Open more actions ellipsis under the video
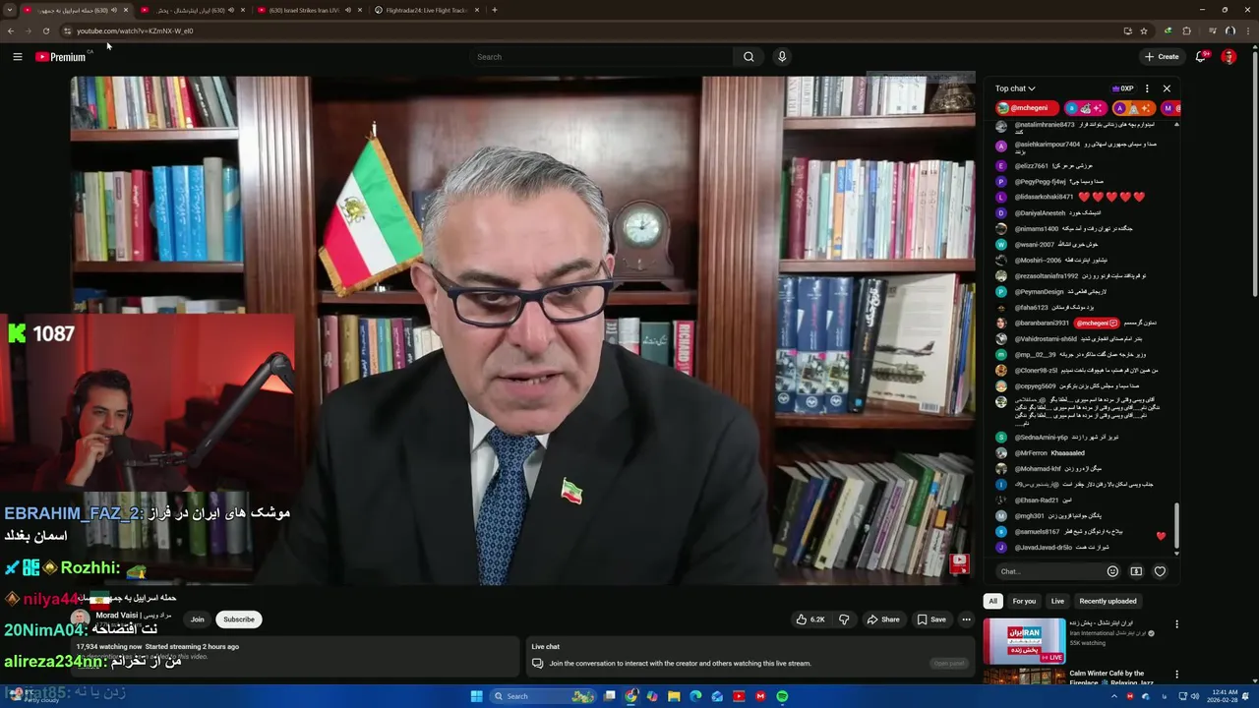This screenshot has height=708, width=1259. tap(966, 619)
